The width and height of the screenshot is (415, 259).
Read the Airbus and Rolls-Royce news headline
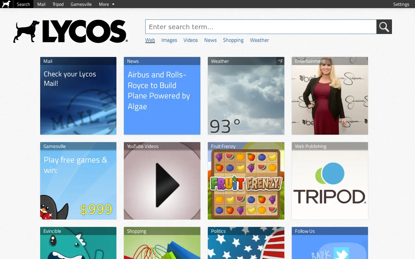point(159,91)
